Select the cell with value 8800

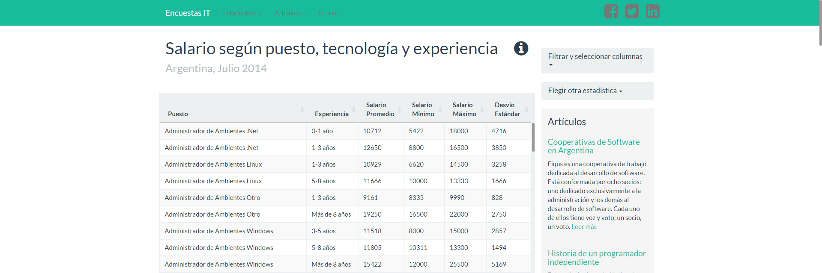(x=424, y=148)
